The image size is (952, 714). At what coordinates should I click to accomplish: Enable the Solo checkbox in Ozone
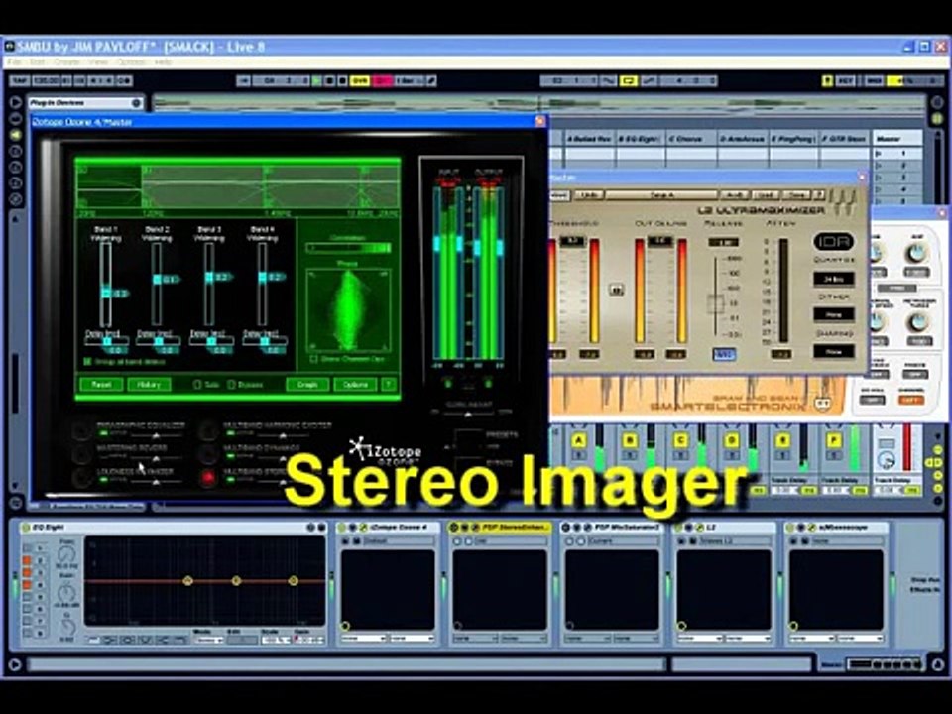197,385
